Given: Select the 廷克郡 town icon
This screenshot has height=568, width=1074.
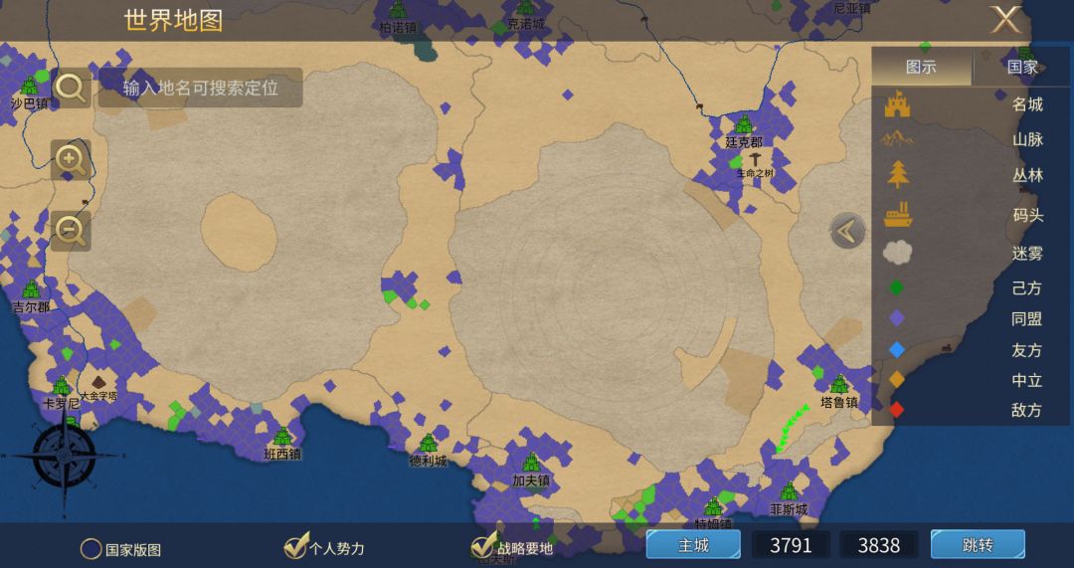Looking at the screenshot, I should 744,124.
